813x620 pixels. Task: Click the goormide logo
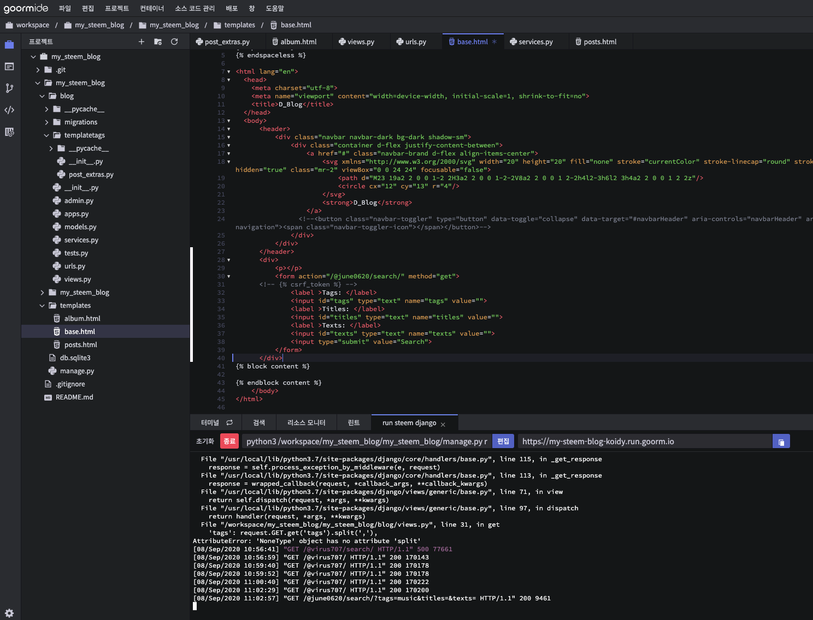[x=26, y=8]
